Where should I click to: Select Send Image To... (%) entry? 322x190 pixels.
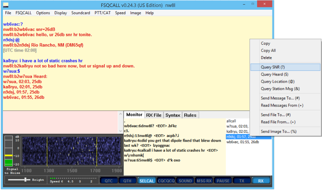click(286, 131)
